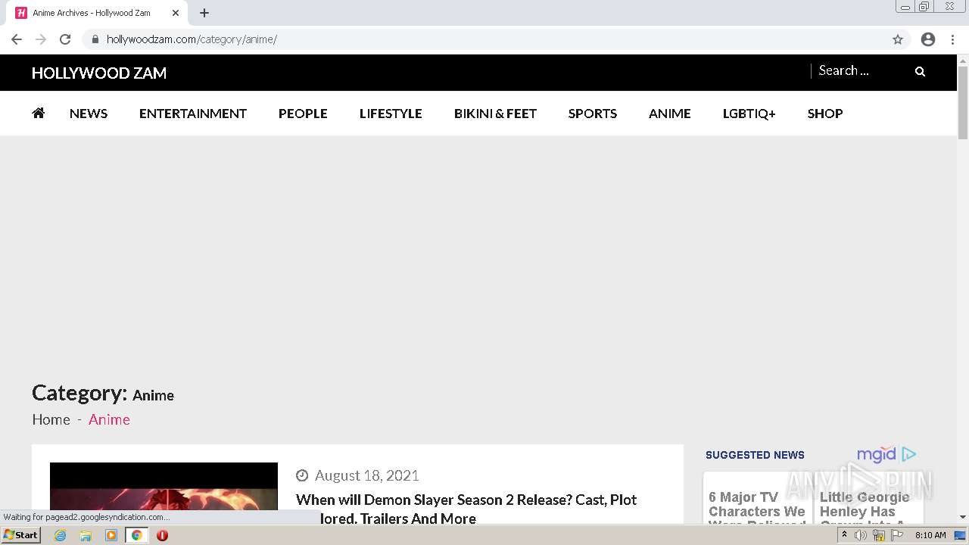The image size is (969, 545).
Task: Go back using the browser back arrow
Action: (17, 39)
